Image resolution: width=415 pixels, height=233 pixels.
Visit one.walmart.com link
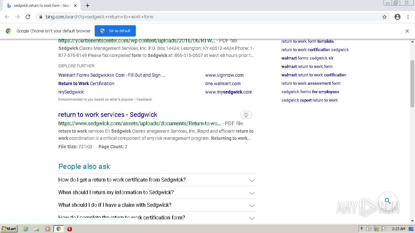pyautogui.click(x=223, y=83)
